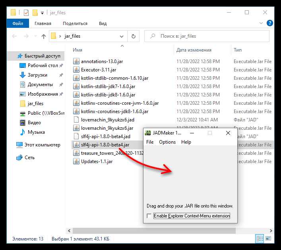This screenshot has height=250, width=281.
Task: Select jar_files in the navigation pane
Action: pyautogui.click(x=35, y=104)
